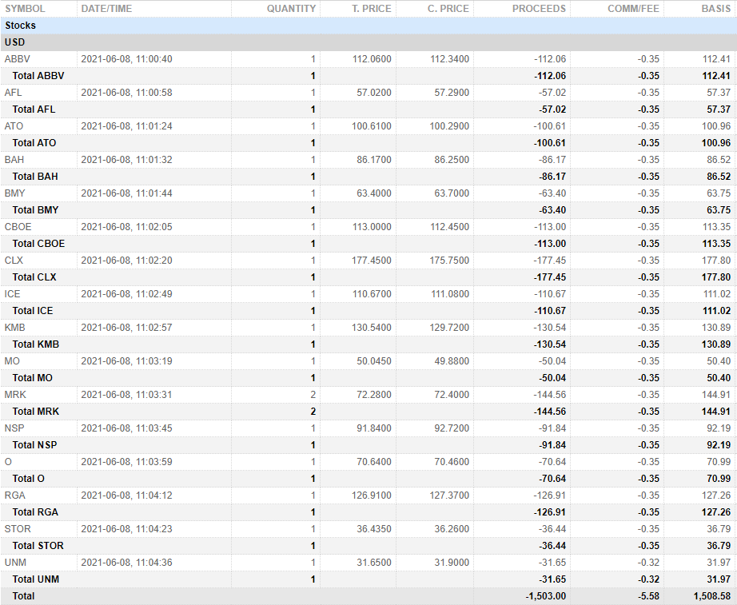Click the Total KMB row label

click(x=36, y=344)
